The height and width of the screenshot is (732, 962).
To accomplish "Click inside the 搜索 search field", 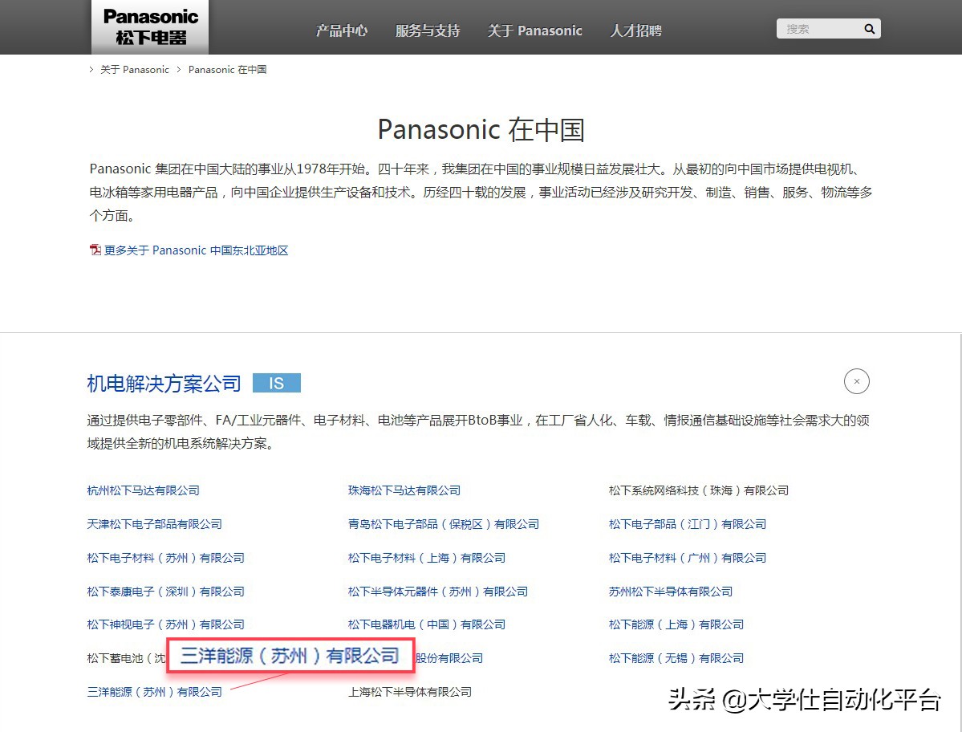I will point(818,28).
